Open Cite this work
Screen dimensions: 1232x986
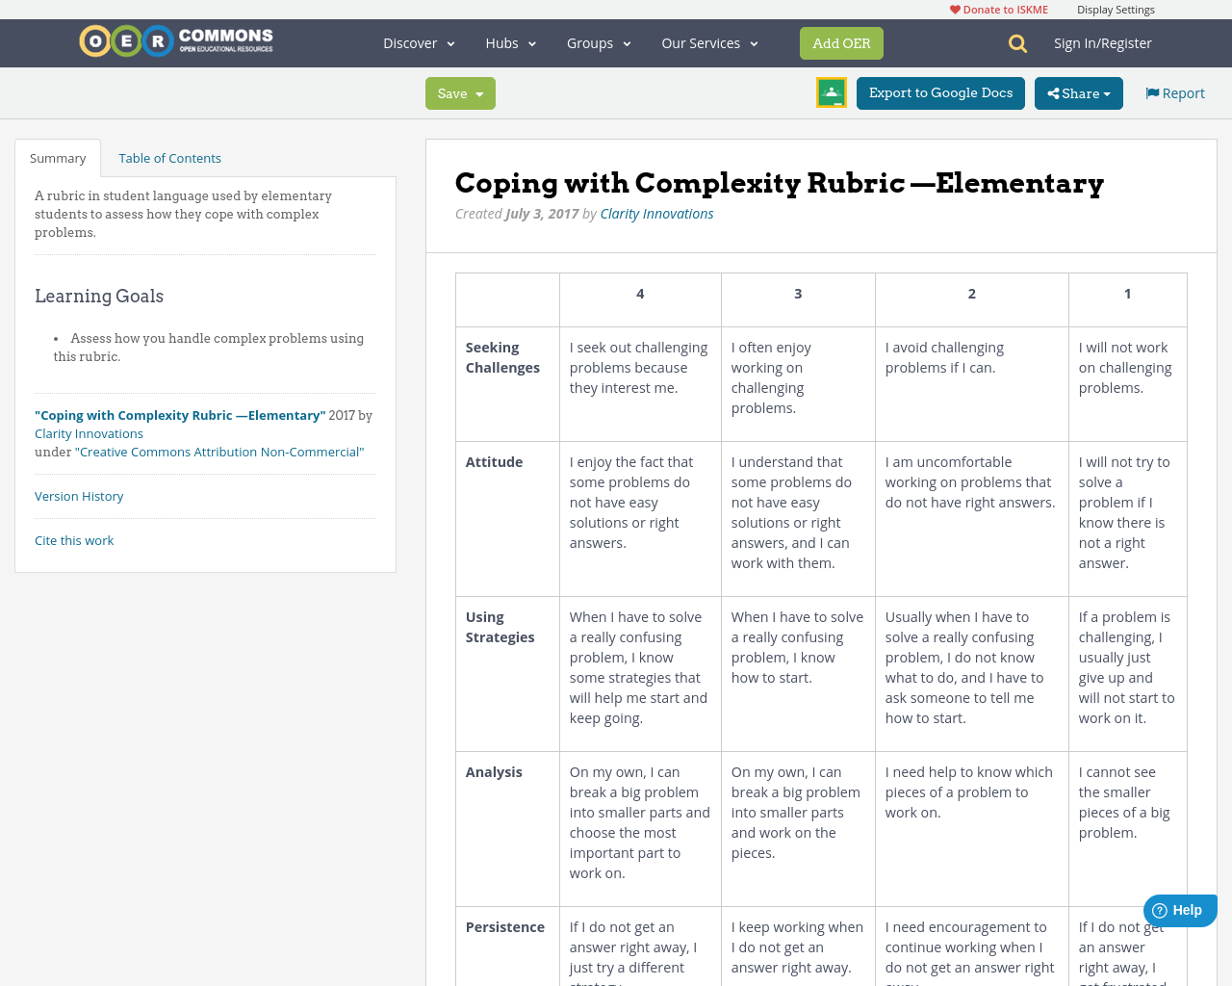pos(74,540)
